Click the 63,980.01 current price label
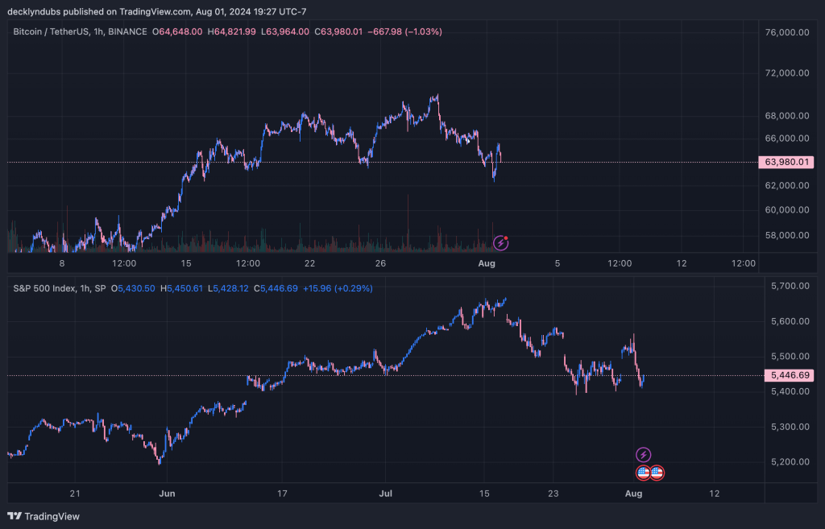The width and height of the screenshot is (825, 529). click(786, 163)
